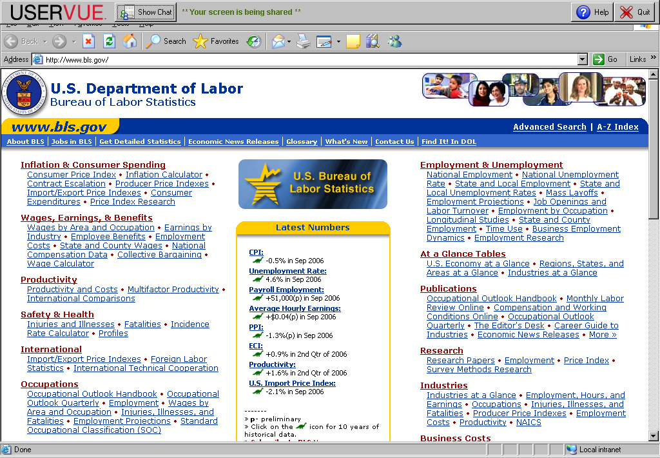Click the www.bls.gov logo tab
Viewport: 660px width, 458px height.
tap(60, 127)
